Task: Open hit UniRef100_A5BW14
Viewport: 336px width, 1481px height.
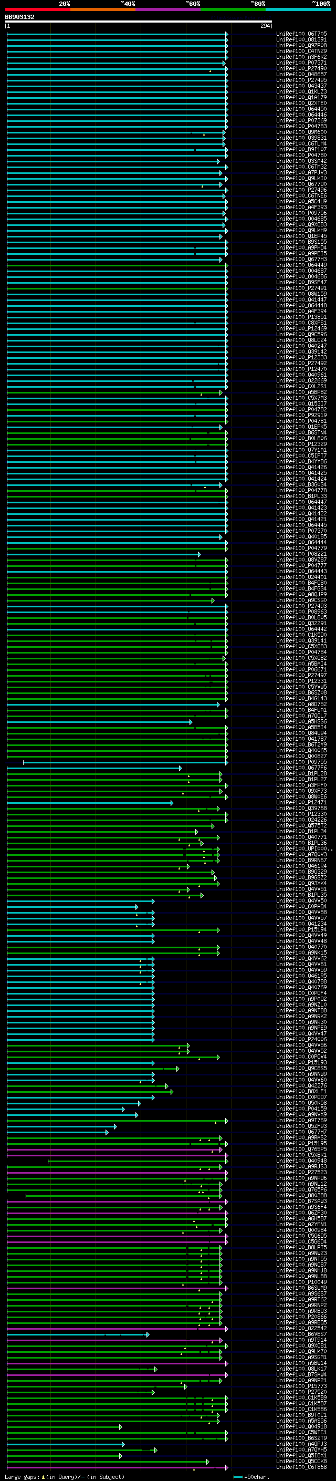Action: [x=301, y=1363]
